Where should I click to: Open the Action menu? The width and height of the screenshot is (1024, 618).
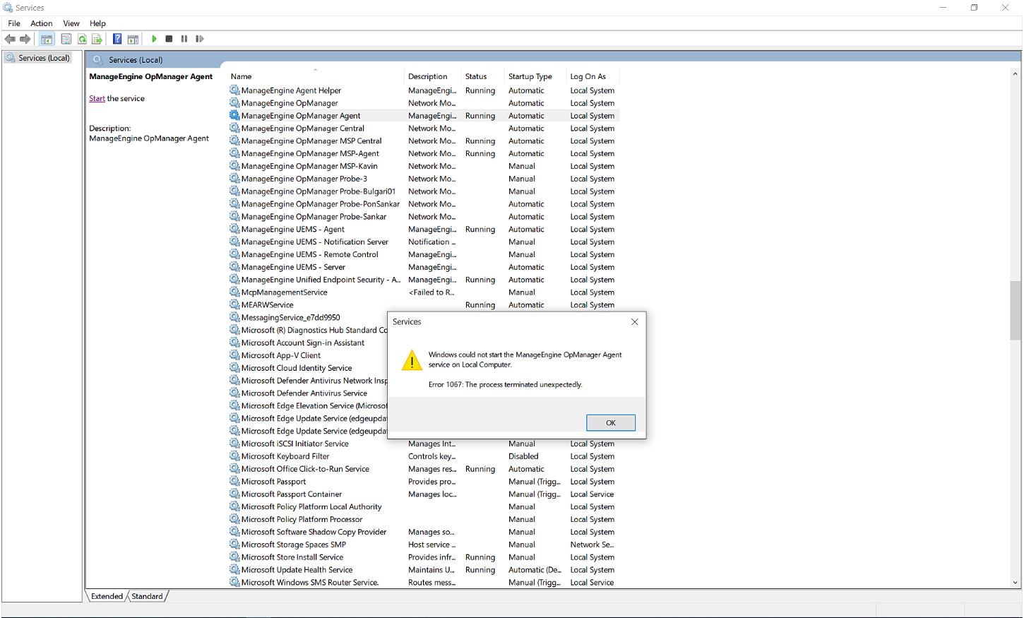coord(41,23)
